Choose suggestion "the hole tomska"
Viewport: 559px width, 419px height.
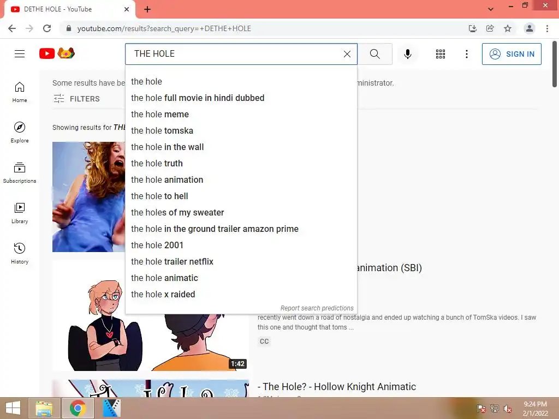241,131
